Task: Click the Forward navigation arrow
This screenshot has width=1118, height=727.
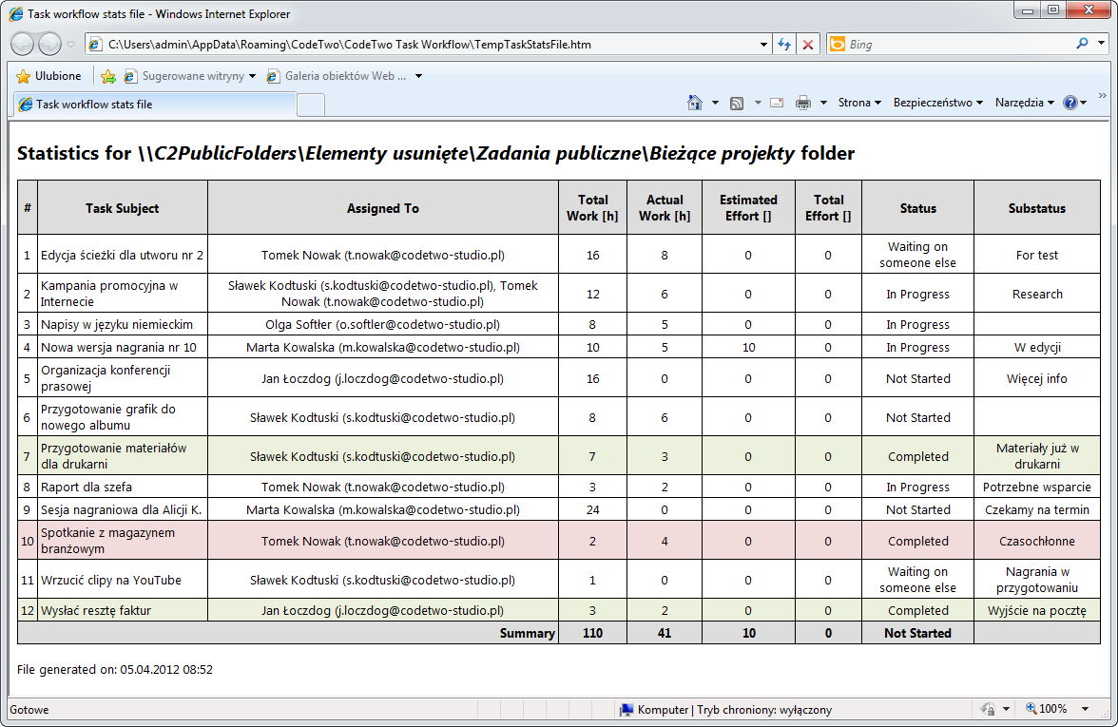Action: coord(48,44)
